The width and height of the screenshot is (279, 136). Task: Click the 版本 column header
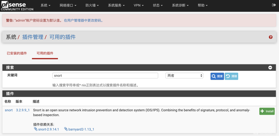(x=19, y=101)
